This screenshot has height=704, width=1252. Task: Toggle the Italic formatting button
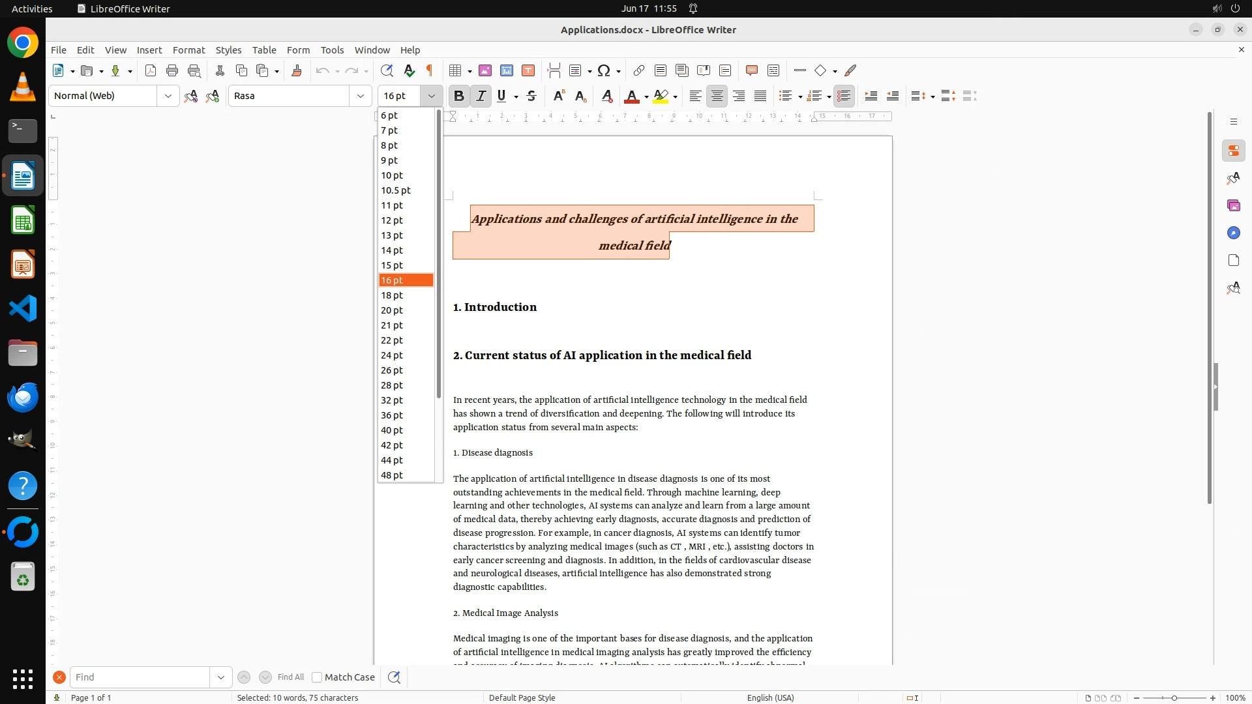coord(481,96)
